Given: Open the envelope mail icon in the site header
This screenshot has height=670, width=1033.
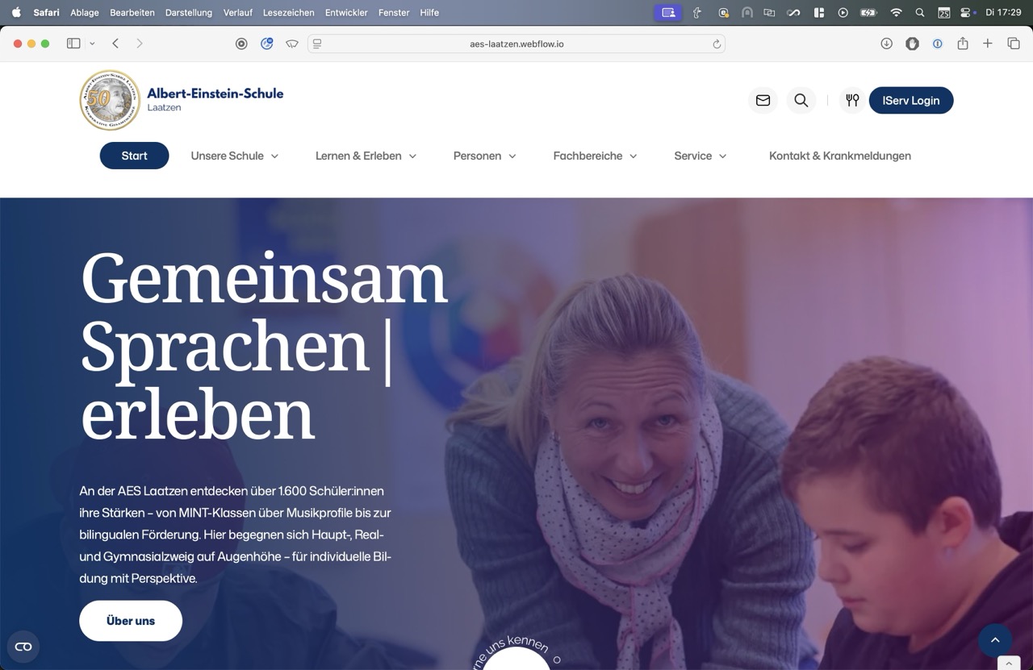Looking at the screenshot, I should (x=763, y=100).
